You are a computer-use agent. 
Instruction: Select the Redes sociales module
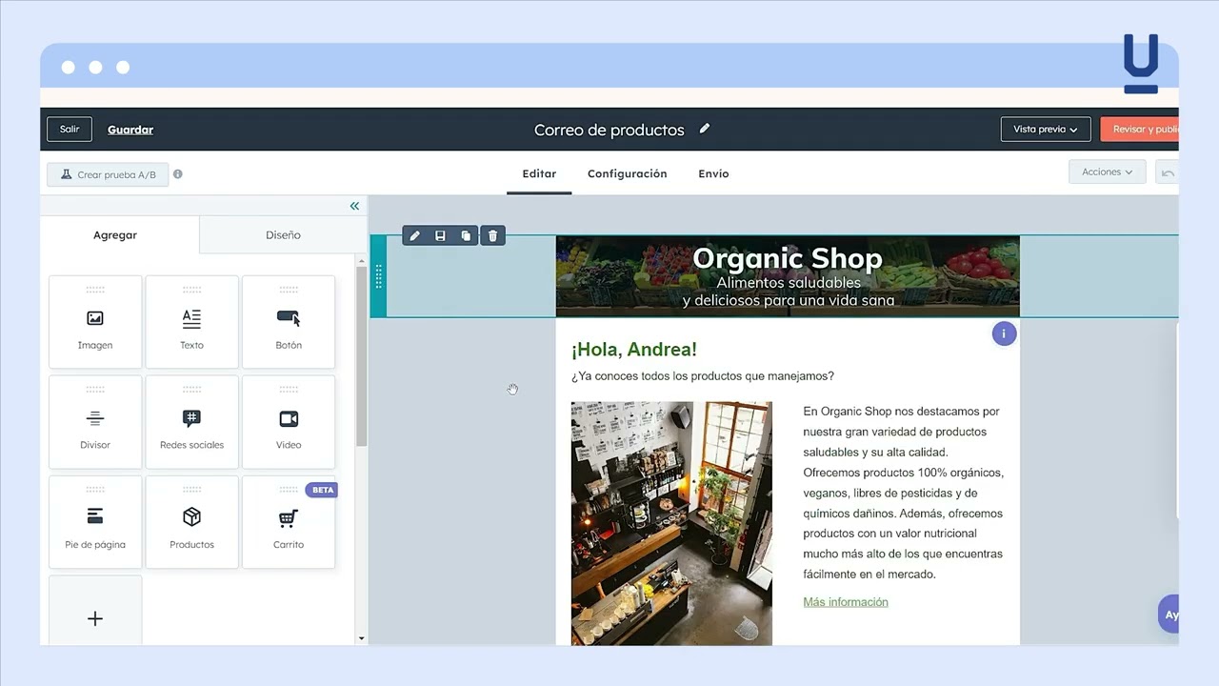191,422
